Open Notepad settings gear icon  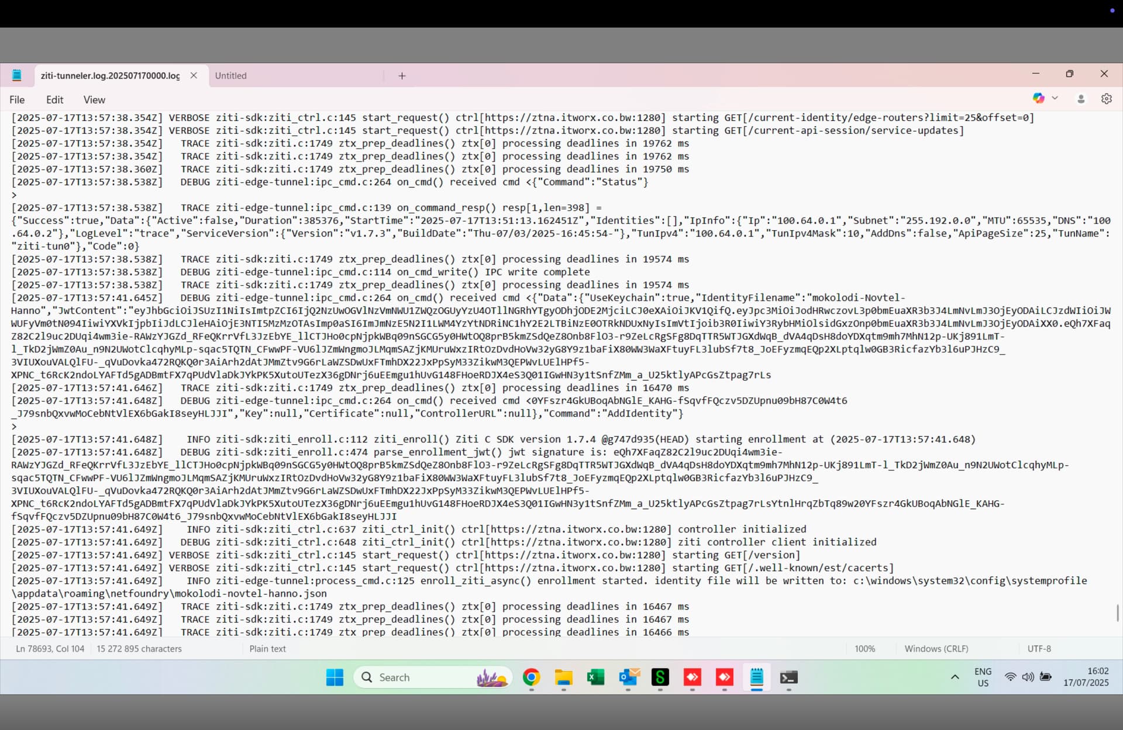point(1106,99)
